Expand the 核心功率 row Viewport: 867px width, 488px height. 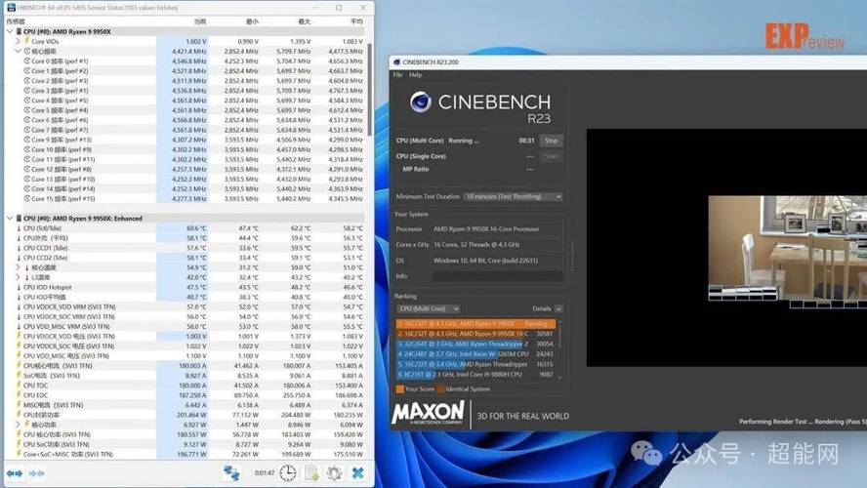click(x=18, y=425)
